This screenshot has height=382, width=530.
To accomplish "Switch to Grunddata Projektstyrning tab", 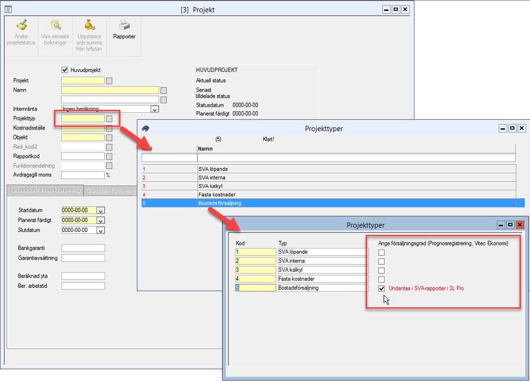I will coord(45,190).
